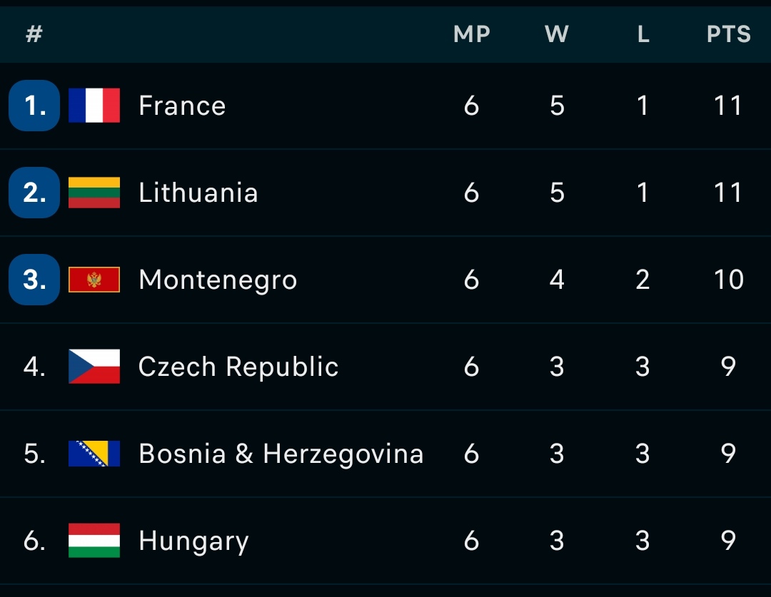The image size is (771, 597).
Task: Click the rank 3 position badge
Action: pyautogui.click(x=34, y=280)
